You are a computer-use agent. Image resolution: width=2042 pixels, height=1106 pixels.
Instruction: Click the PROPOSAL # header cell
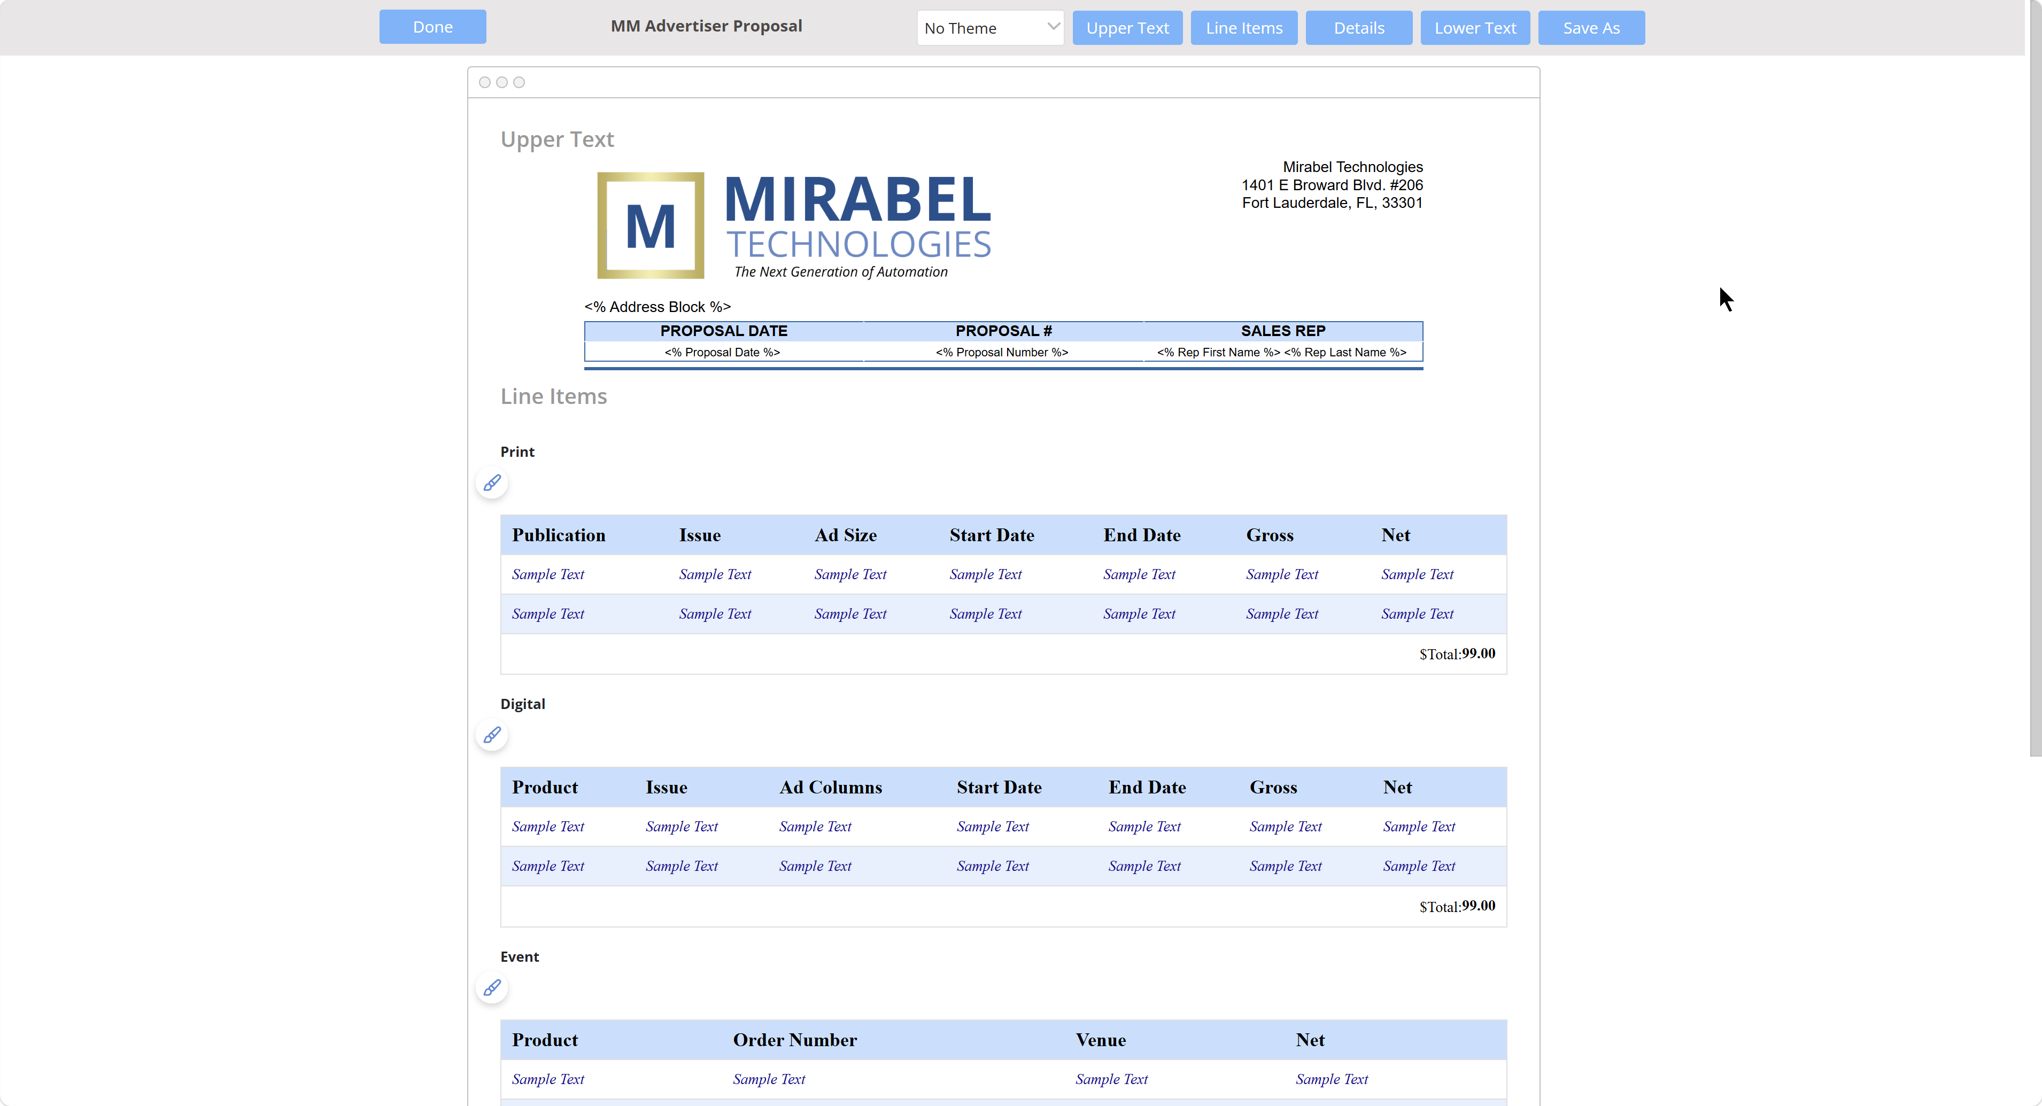coord(1003,331)
